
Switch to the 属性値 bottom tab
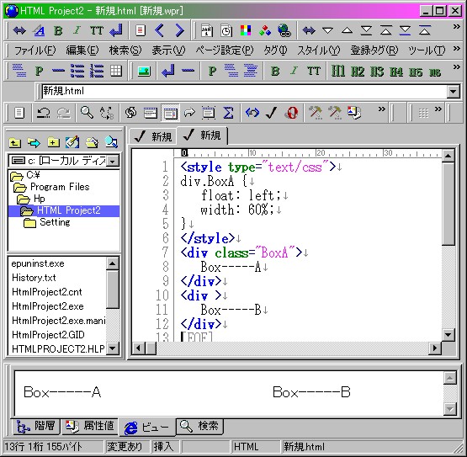[x=90, y=426]
